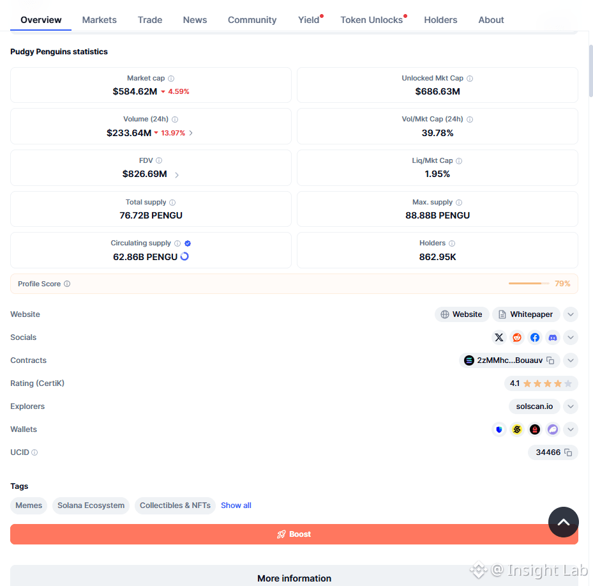The height and width of the screenshot is (586, 593).
Task: Copy the 2zMMhc...Bouauv contract address
Action: click(551, 360)
